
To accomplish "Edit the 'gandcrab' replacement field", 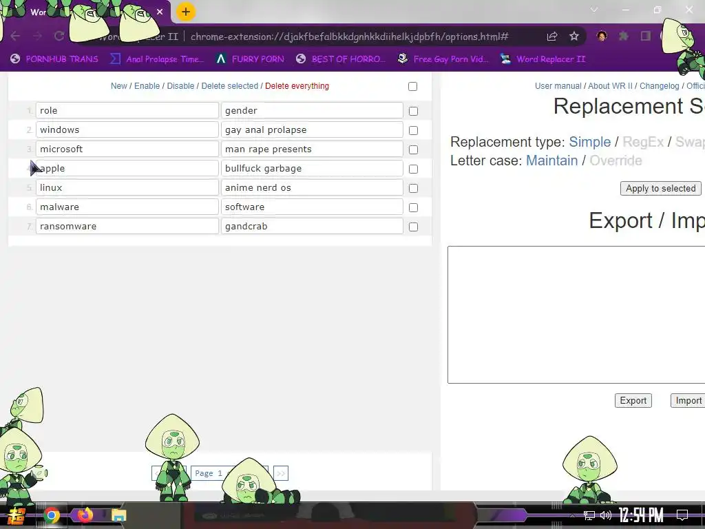I will [x=312, y=226].
